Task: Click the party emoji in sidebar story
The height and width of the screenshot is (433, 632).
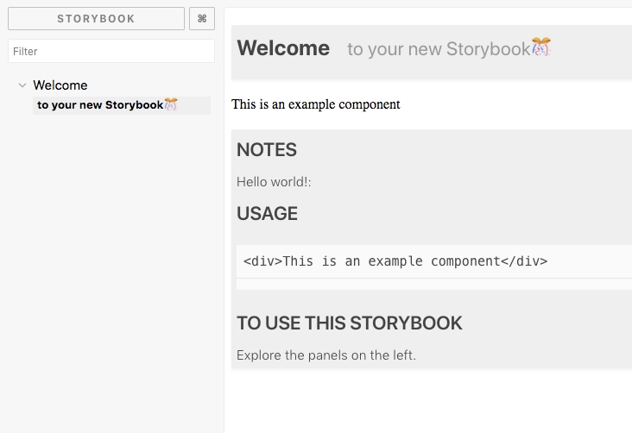Action: point(171,104)
